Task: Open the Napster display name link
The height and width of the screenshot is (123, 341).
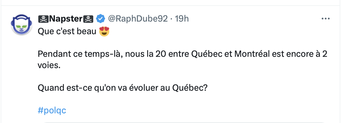Action: (66, 19)
